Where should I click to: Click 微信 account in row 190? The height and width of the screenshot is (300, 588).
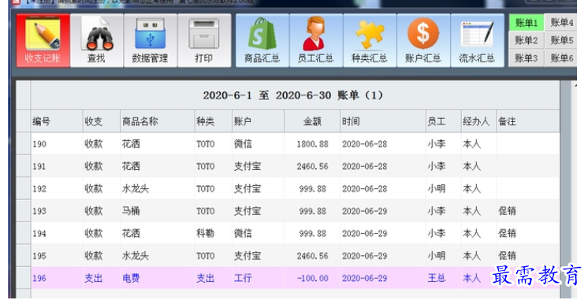click(243, 144)
